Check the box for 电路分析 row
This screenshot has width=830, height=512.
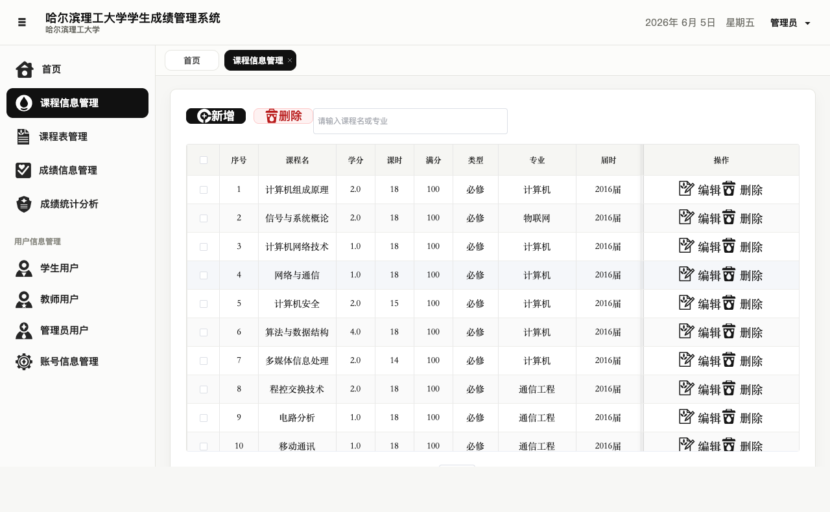click(x=204, y=418)
